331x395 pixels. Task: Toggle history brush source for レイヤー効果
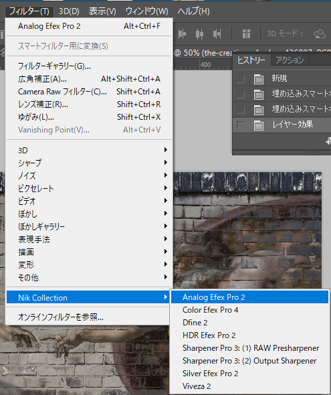pos(241,125)
